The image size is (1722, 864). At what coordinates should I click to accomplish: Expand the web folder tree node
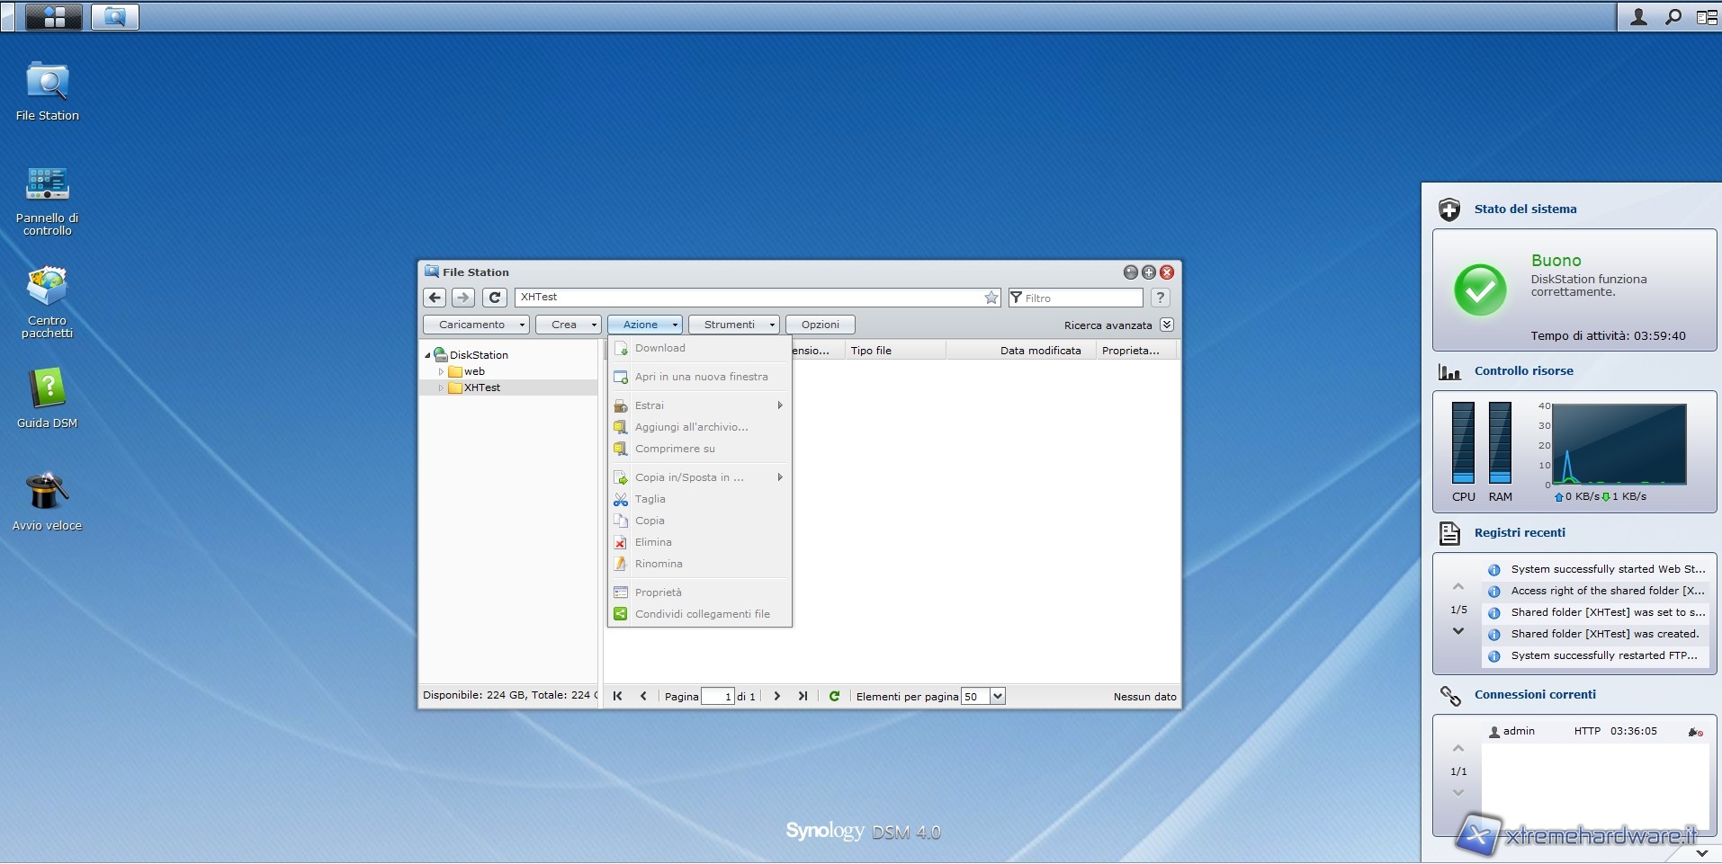(441, 371)
